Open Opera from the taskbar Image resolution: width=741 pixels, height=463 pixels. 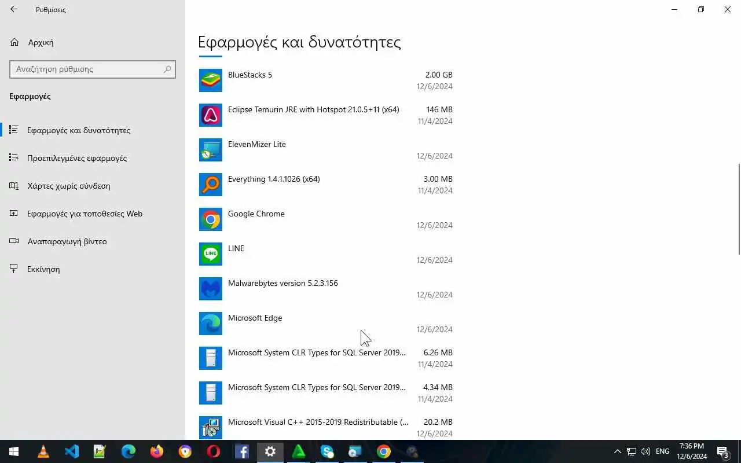pos(214,451)
